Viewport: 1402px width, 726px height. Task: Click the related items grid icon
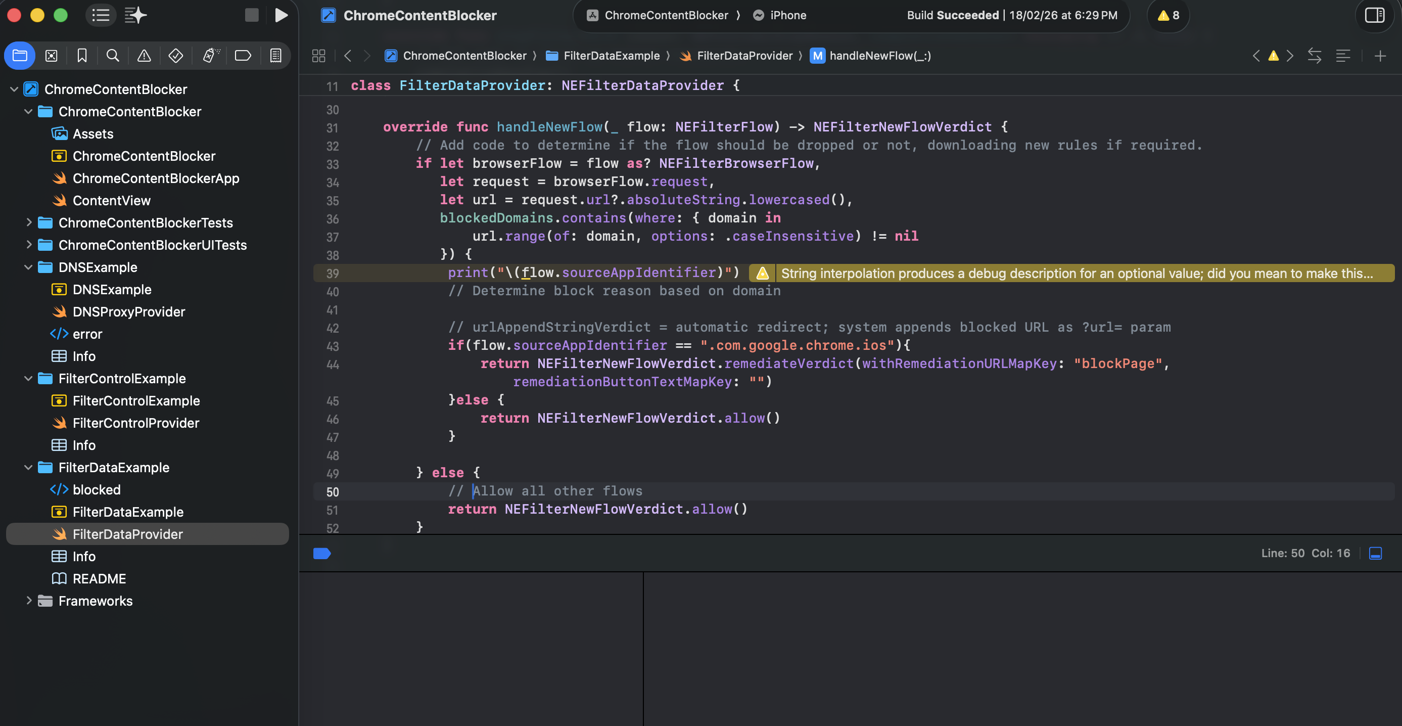[318, 56]
